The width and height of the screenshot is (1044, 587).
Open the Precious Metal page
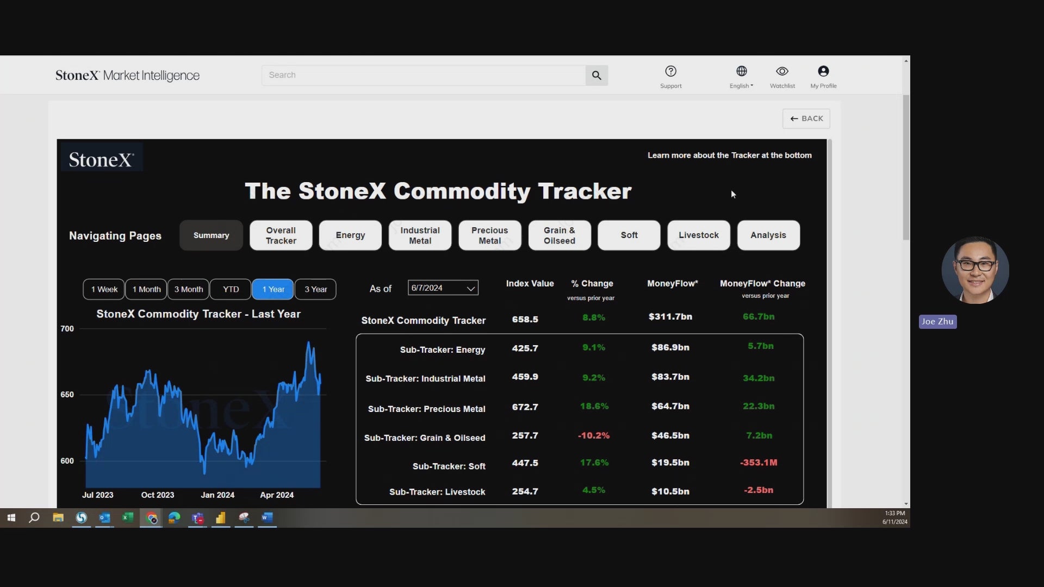click(x=489, y=235)
